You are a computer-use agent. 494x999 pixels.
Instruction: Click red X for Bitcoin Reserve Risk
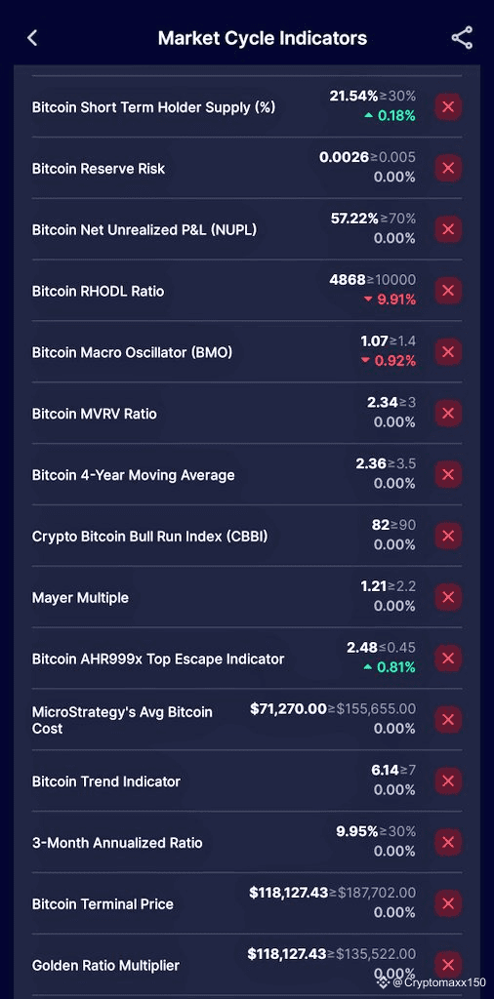pyautogui.click(x=448, y=168)
